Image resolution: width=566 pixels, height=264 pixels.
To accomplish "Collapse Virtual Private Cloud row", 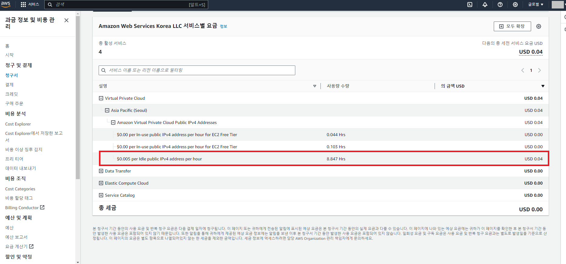I will tap(101, 98).
